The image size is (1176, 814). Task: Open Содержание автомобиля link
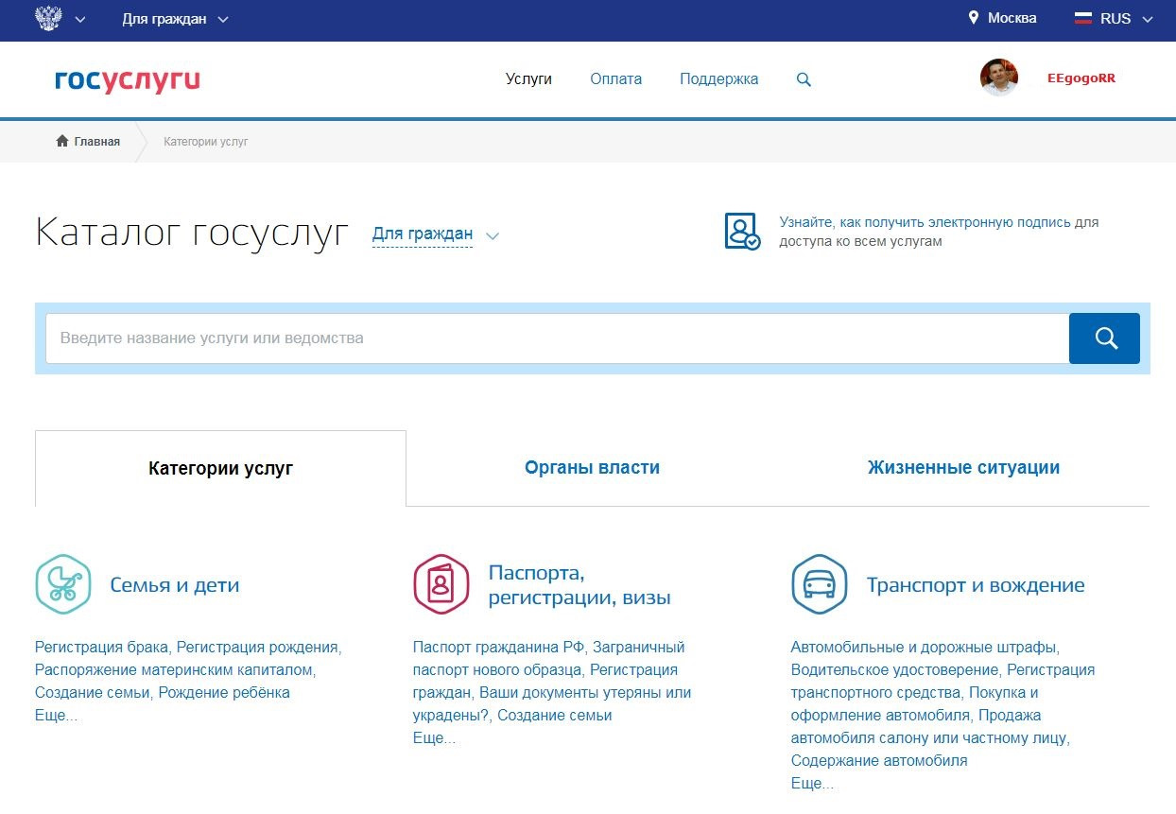click(x=879, y=761)
